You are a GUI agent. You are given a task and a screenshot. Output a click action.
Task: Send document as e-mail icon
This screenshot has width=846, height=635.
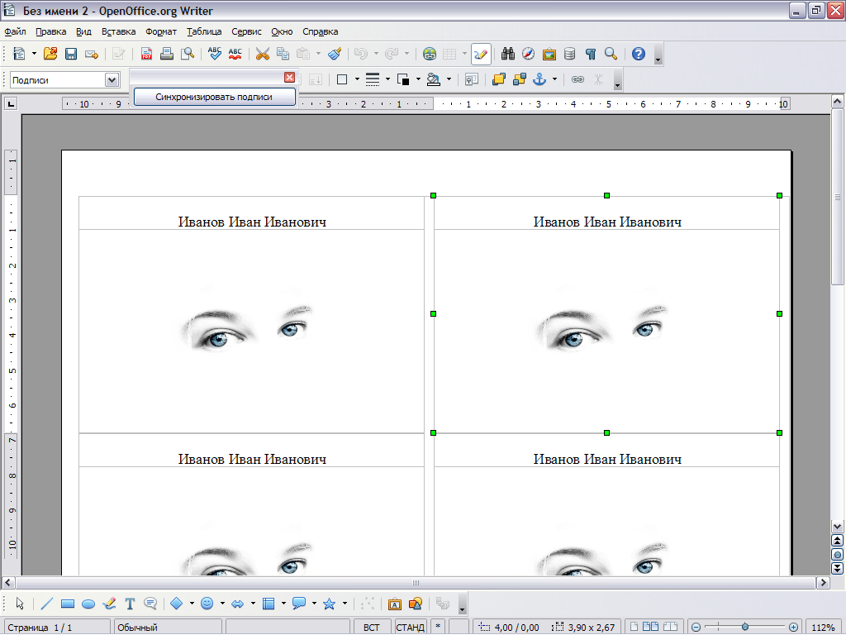click(92, 54)
